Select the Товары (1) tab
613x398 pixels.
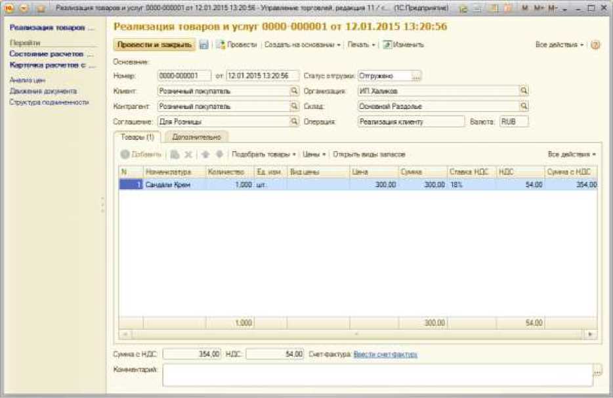tap(137, 137)
